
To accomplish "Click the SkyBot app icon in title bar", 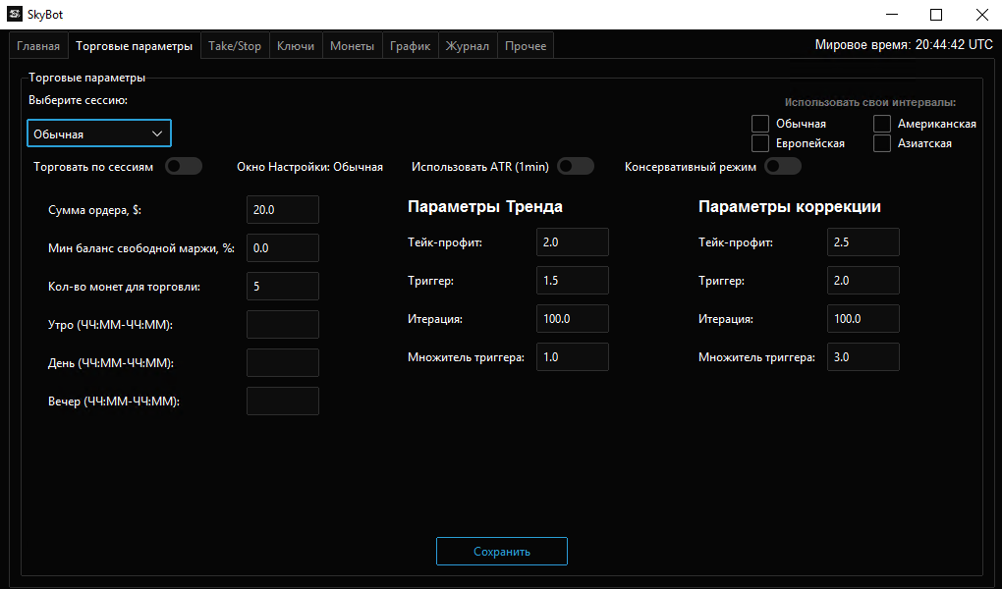I will (15, 14).
